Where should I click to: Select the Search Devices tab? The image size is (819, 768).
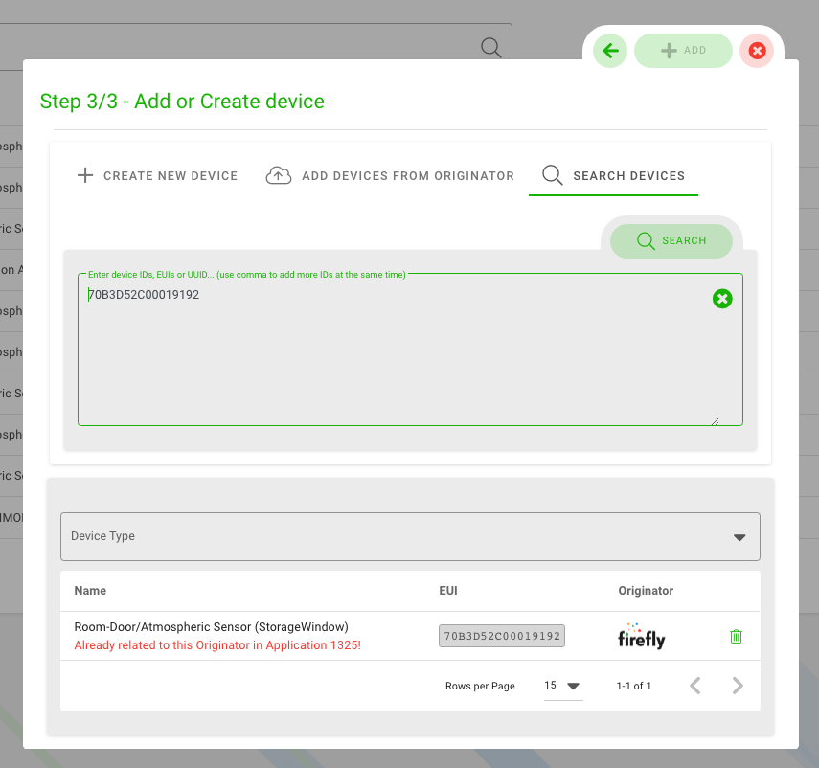click(613, 176)
